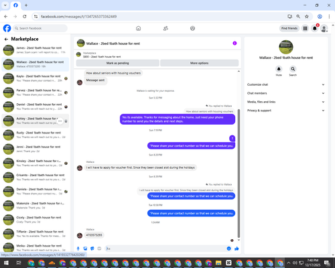Open Task View on taskbar

click(19, 263)
